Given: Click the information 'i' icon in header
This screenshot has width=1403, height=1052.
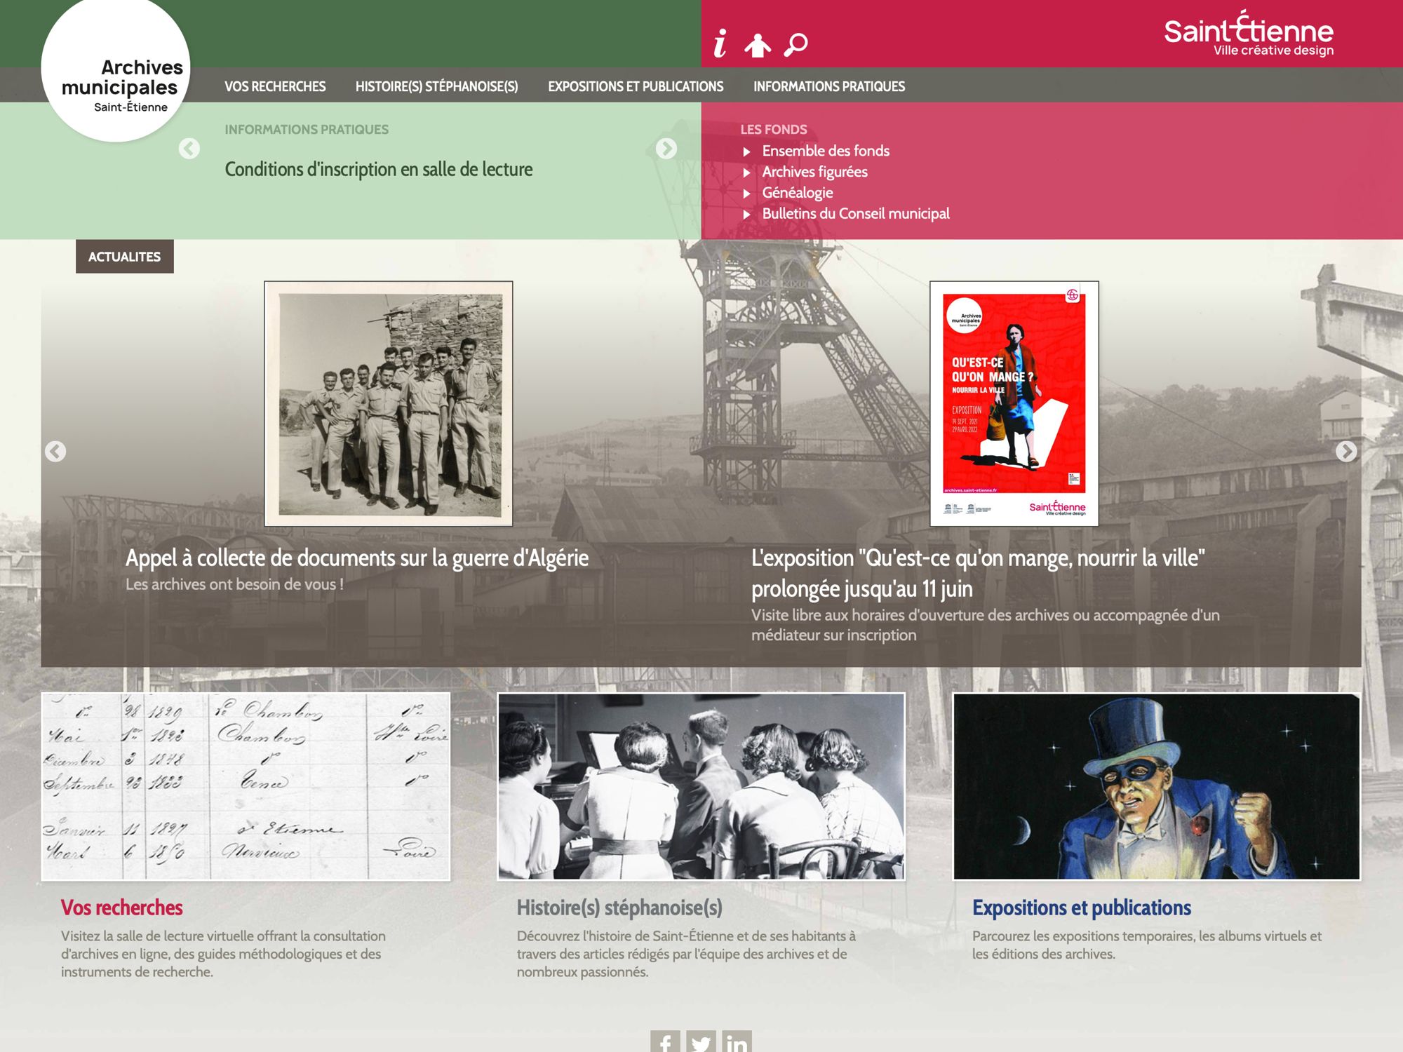Looking at the screenshot, I should (x=720, y=44).
